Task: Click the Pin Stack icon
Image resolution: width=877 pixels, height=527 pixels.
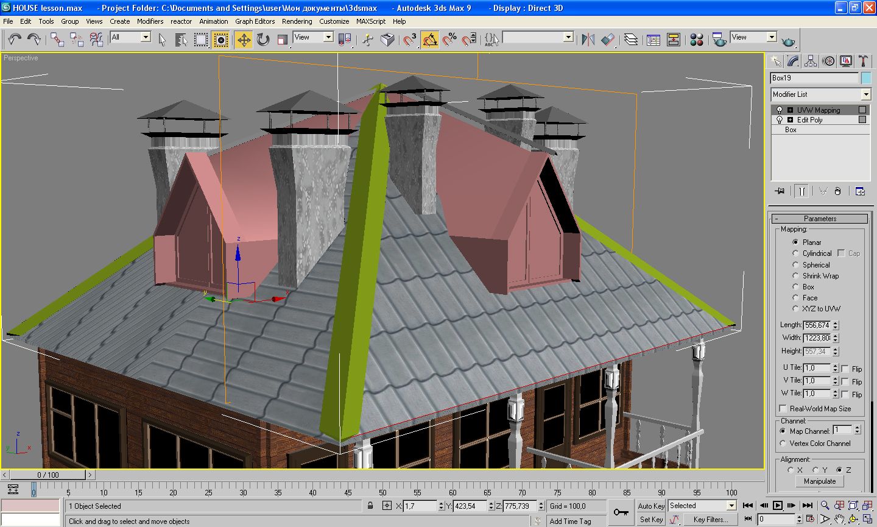Action: (x=780, y=191)
